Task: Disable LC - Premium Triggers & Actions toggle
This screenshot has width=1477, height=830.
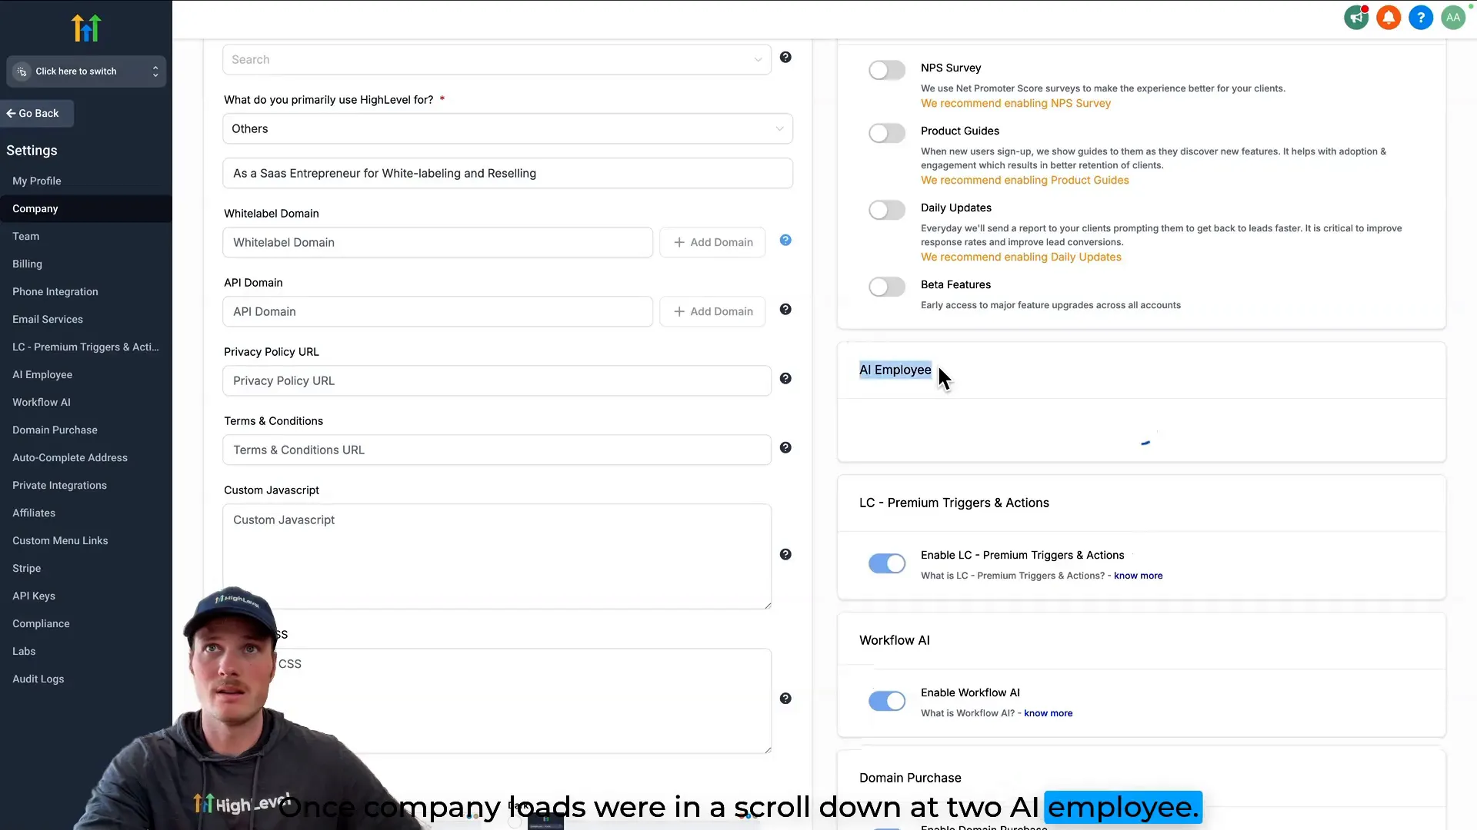Action: click(x=887, y=563)
